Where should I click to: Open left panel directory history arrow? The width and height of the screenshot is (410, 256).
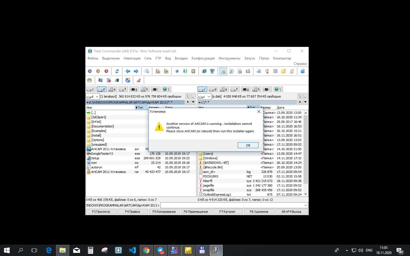[193, 102]
